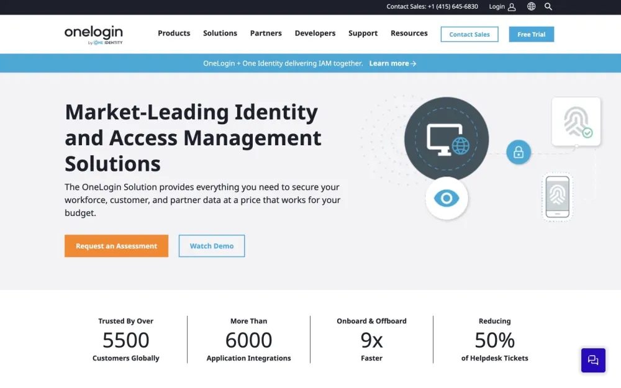Open the Support menu
Screen dimensions: 621x388
[363, 34]
